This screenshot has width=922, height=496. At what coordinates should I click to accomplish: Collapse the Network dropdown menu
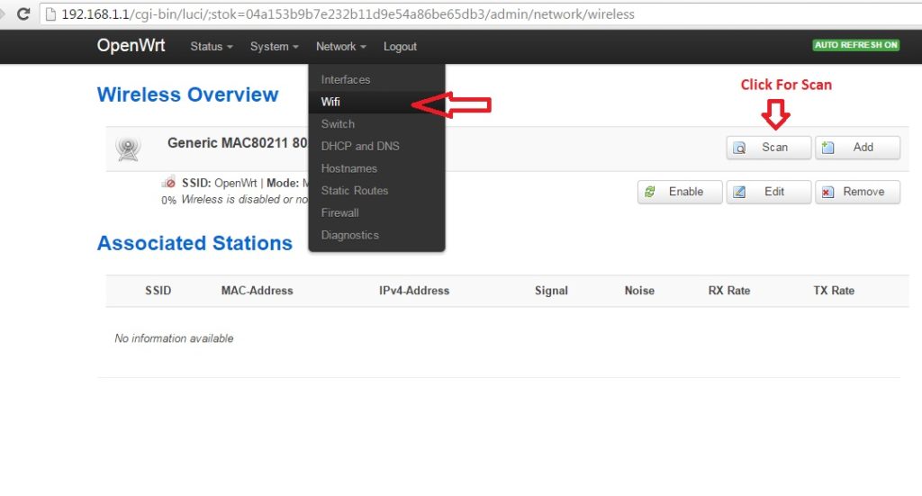pyautogui.click(x=340, y=47)
